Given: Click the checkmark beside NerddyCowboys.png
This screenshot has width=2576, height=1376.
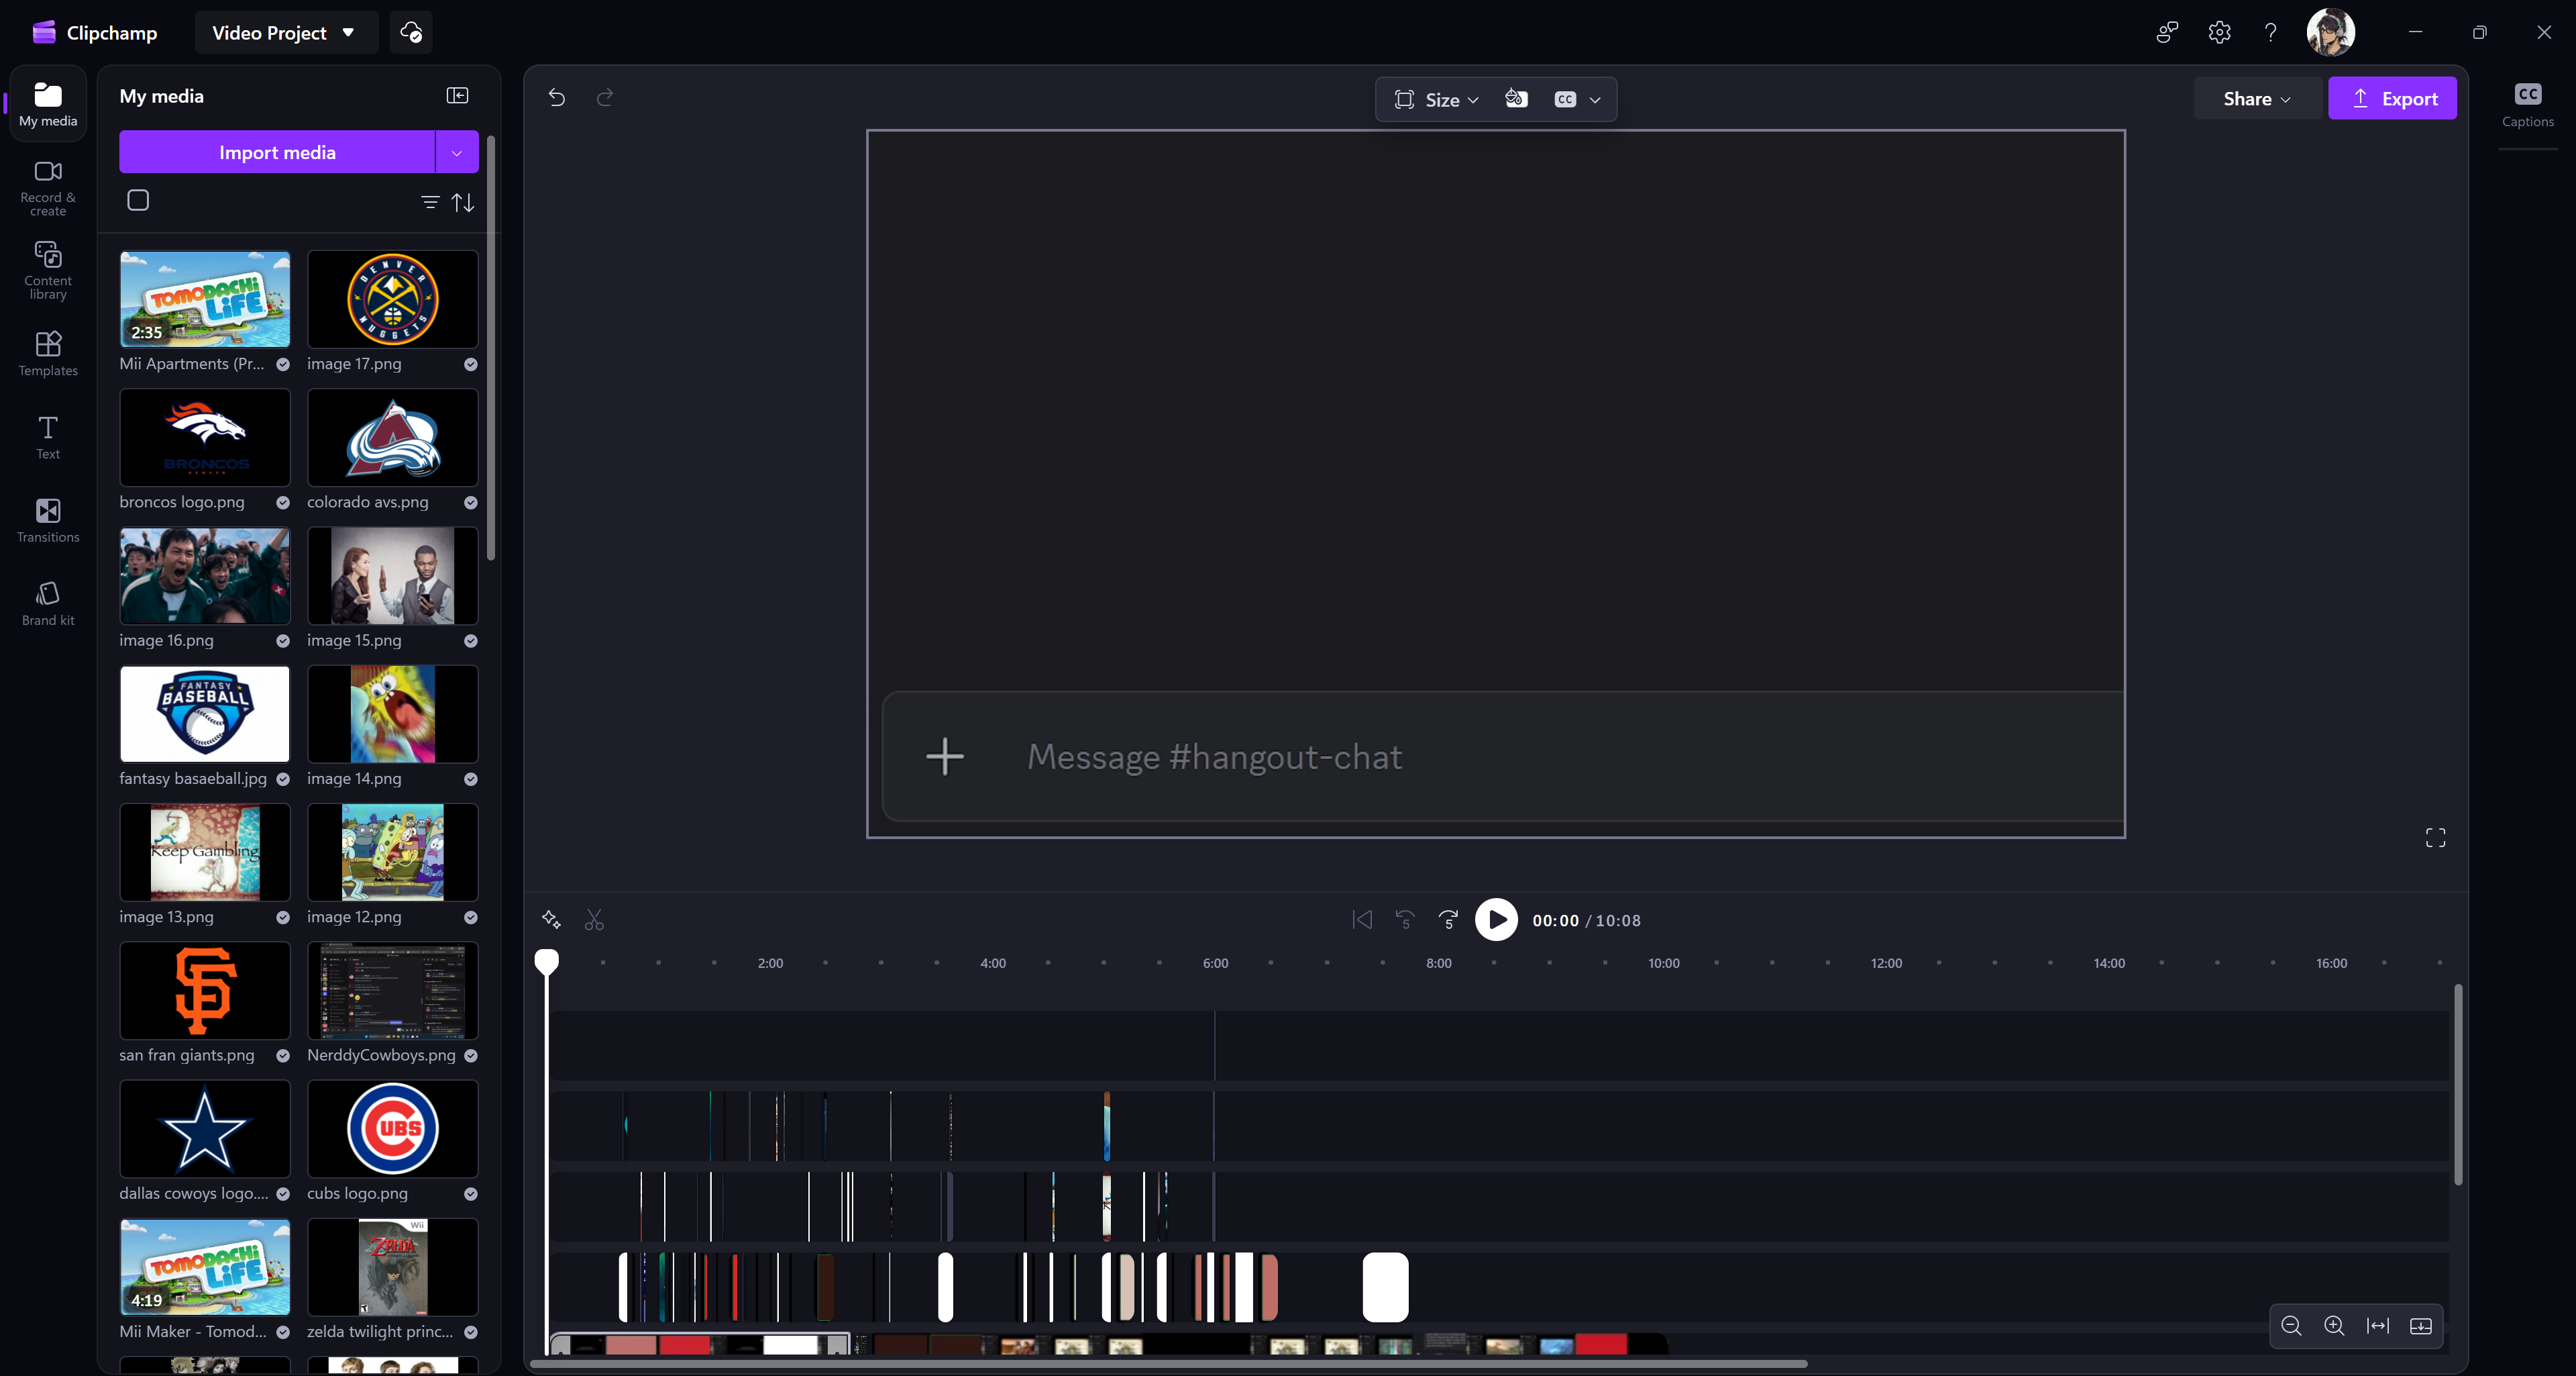Looking at the screenshot, I should (471, 1054).
